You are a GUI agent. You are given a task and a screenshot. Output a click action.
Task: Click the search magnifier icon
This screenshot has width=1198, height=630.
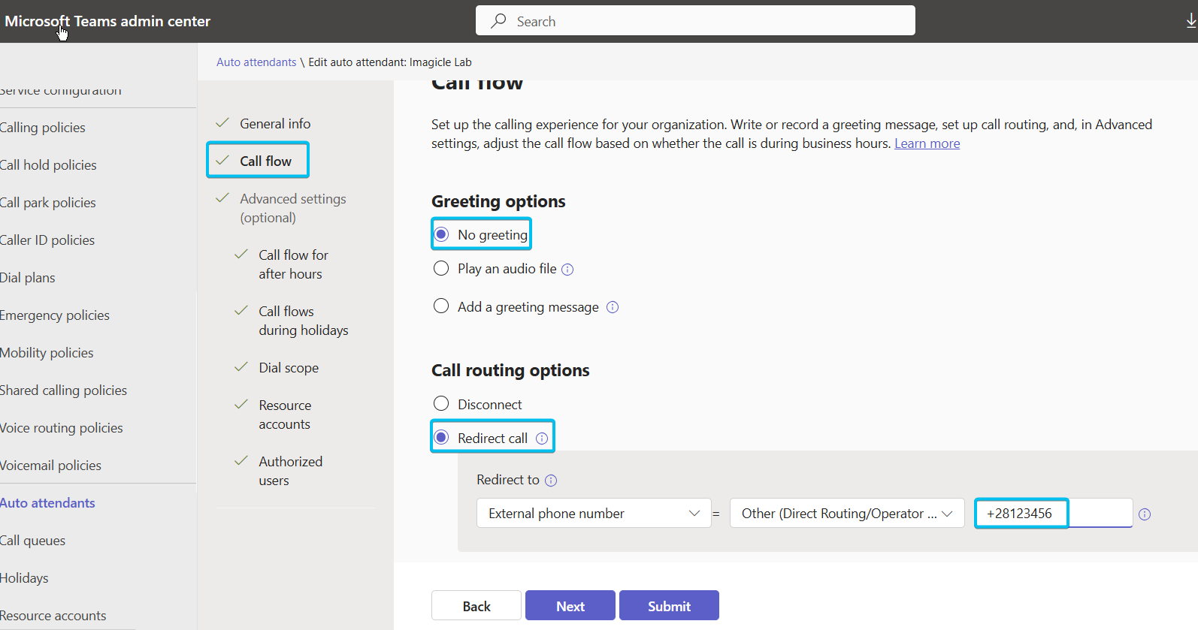pyautogui.click(x=498, y=21)
